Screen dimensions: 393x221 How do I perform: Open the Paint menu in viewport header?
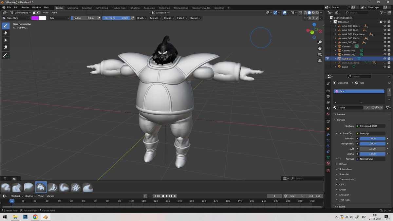54,13
